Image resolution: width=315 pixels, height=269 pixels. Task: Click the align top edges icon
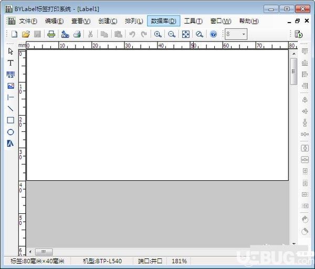304,51
